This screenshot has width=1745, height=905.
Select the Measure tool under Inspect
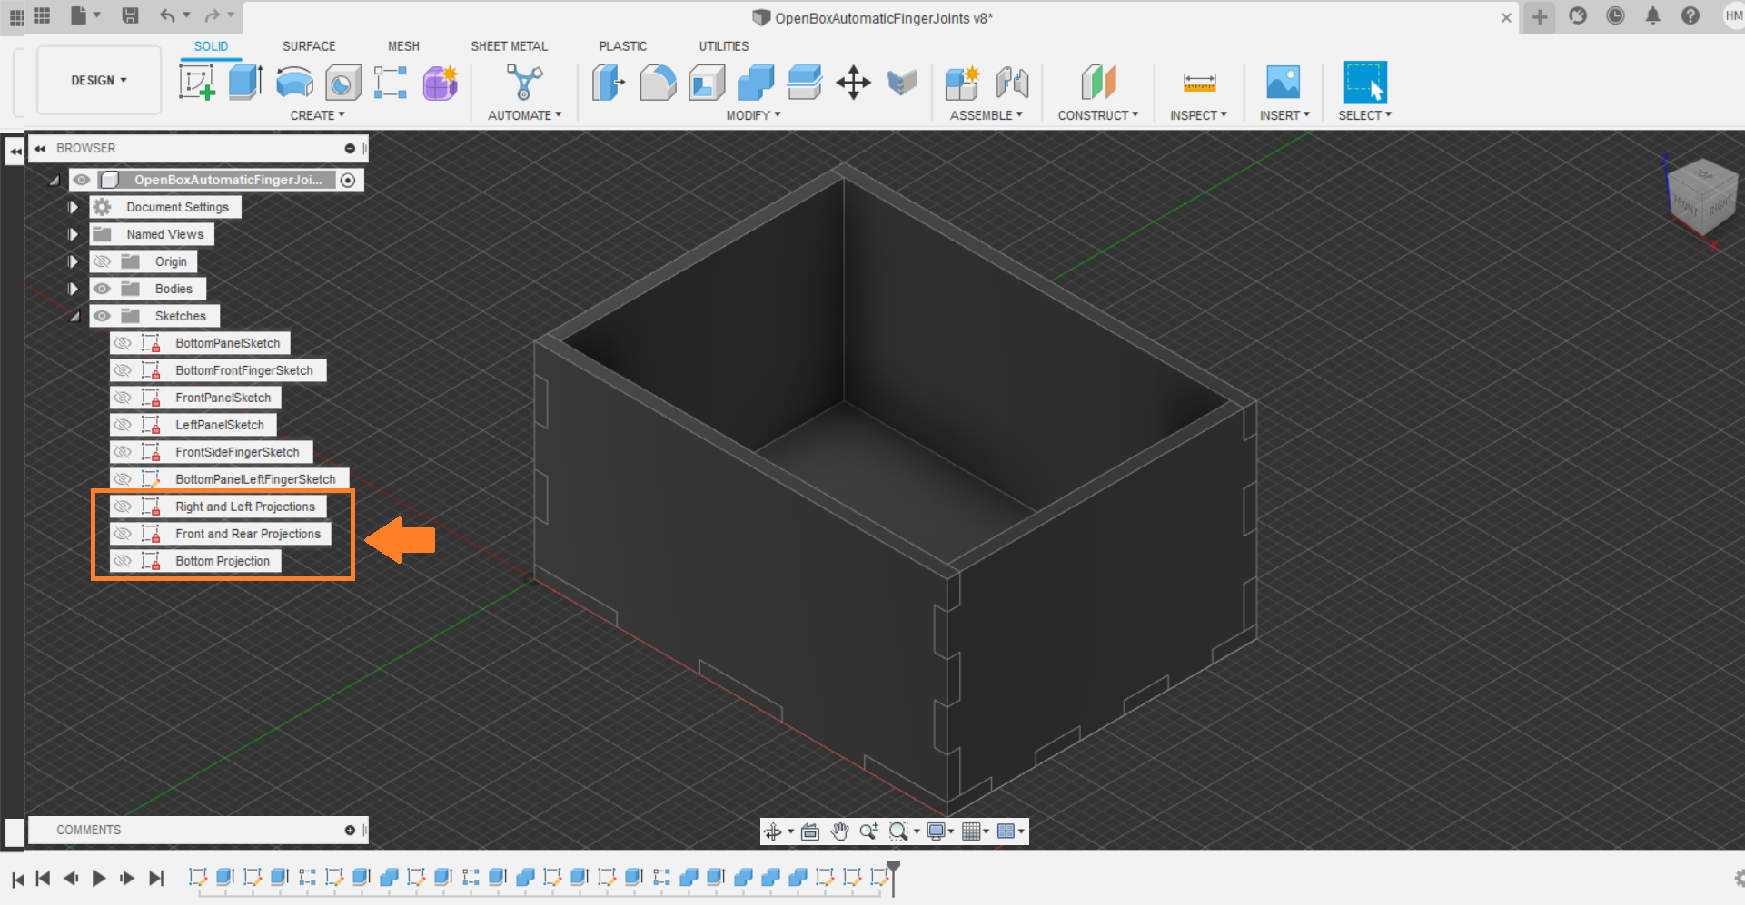click(1199, 83)
